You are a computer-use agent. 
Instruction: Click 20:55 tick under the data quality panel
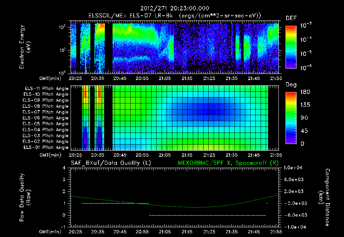click(x=142, y=232)
